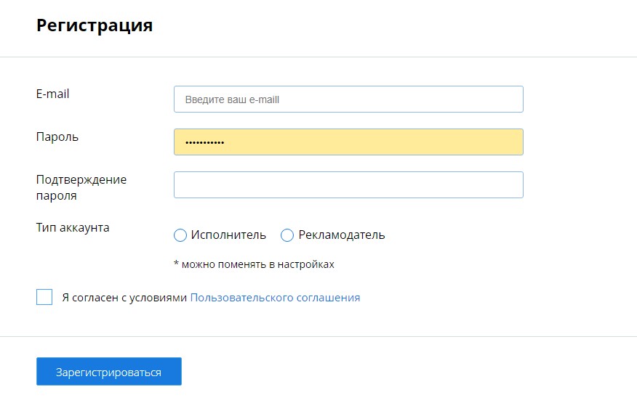The width and height of the screenshot is (637, 403).
Task: Click the Пароль field label
Action: pos(57,137)
